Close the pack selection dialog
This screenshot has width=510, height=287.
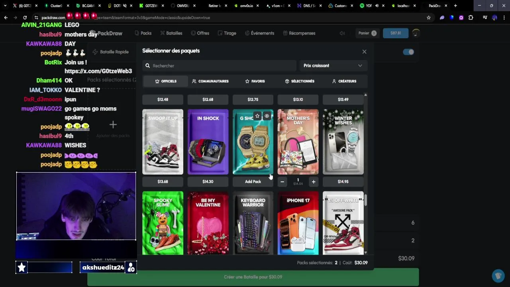coord(364,51)
